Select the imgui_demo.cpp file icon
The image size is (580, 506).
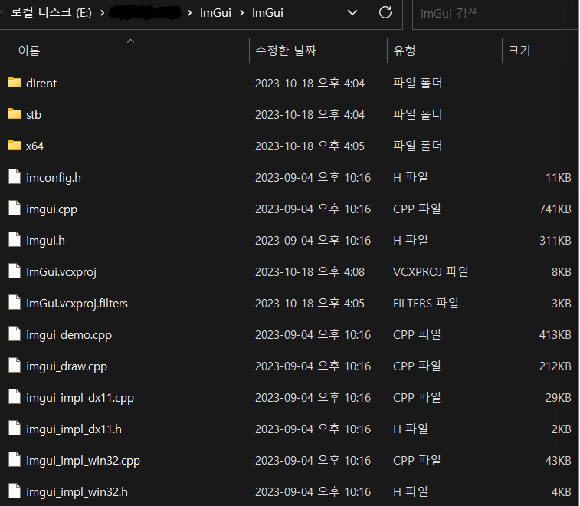tap(15, 333)
